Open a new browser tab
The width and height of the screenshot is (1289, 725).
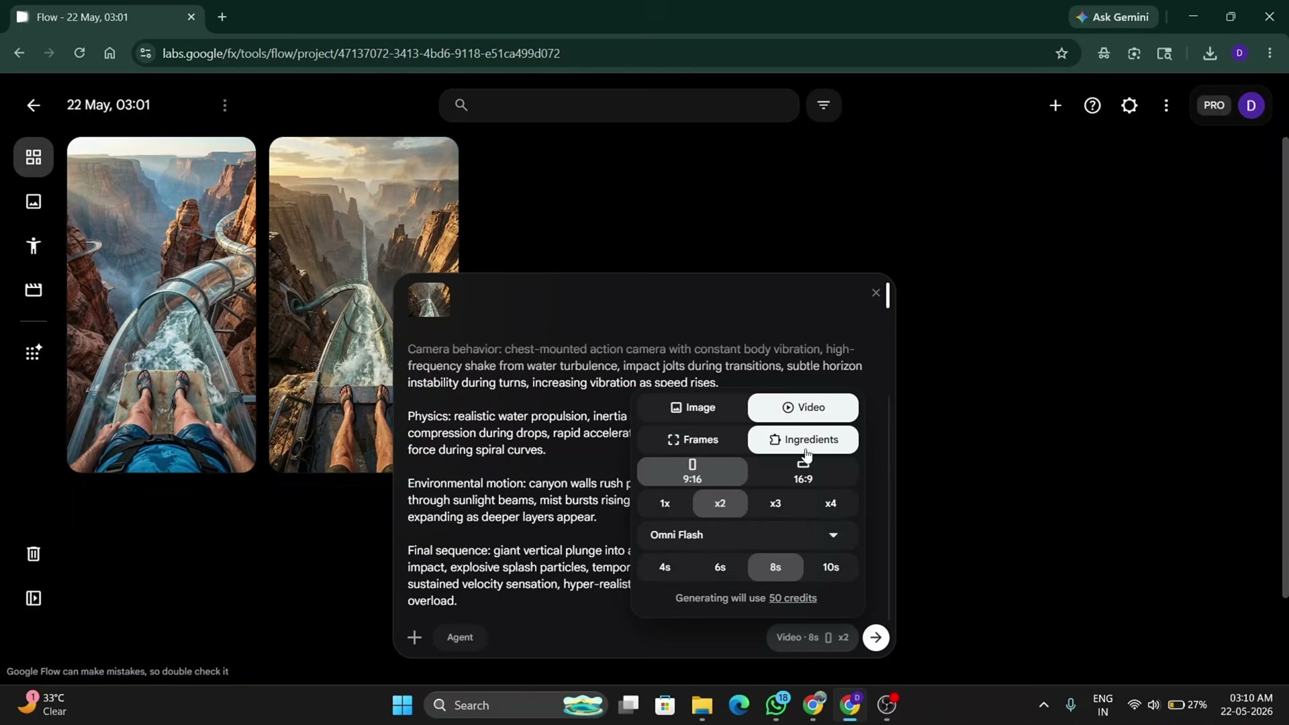pyautogui.click(x=222, y=17)
